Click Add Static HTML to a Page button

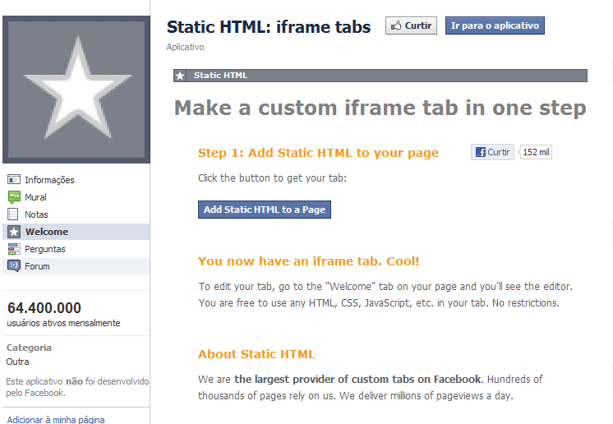point(265,210)
